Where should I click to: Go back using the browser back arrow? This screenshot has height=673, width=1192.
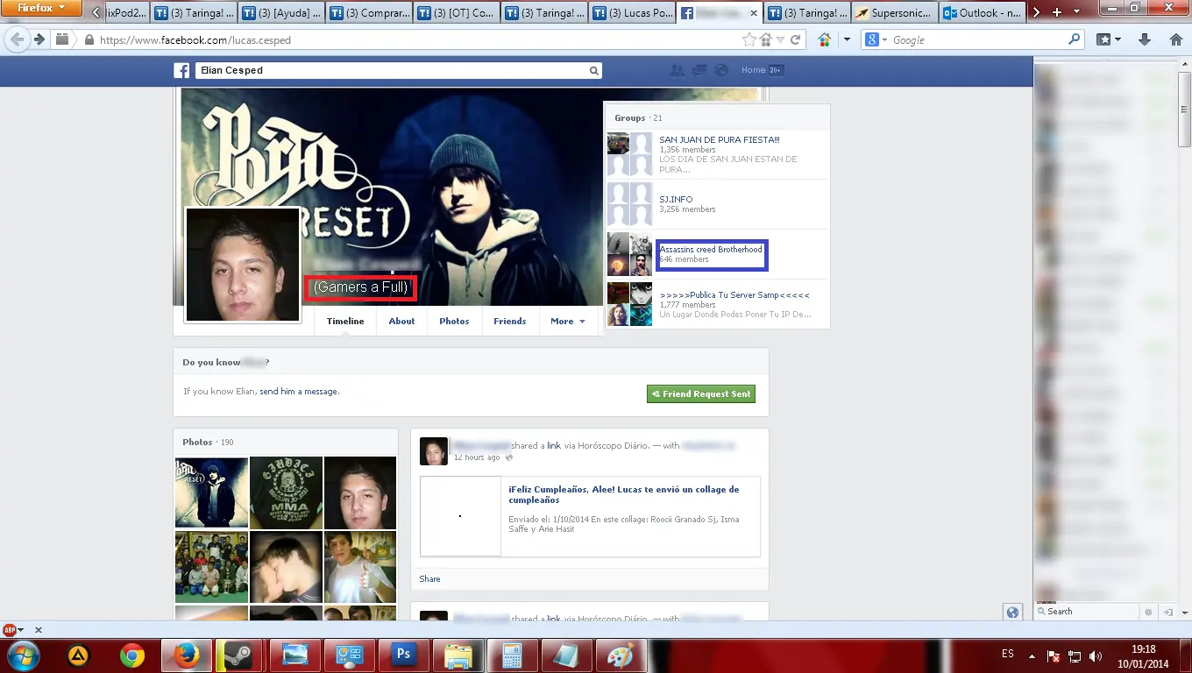tap(18, 40)
